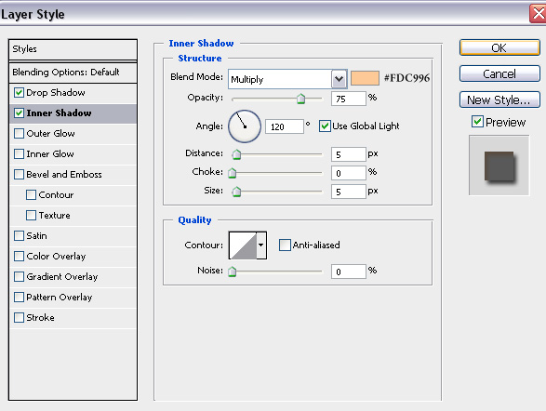Click the Angle dial control
Screen dimensions: 546x411
coord(245,126)
